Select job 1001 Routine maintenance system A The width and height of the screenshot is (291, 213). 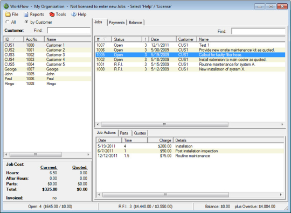[x=190, y=64]
